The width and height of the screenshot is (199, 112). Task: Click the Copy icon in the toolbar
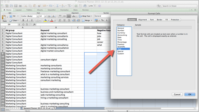point(30,6)
